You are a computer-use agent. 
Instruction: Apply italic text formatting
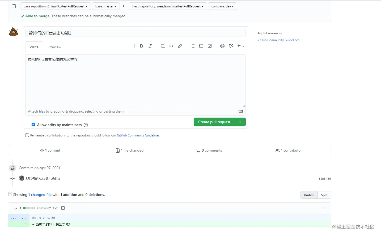tap(150, 46)
